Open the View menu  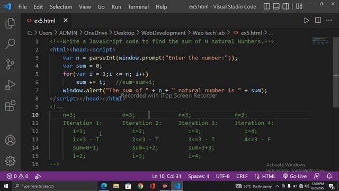pos(85,7)
